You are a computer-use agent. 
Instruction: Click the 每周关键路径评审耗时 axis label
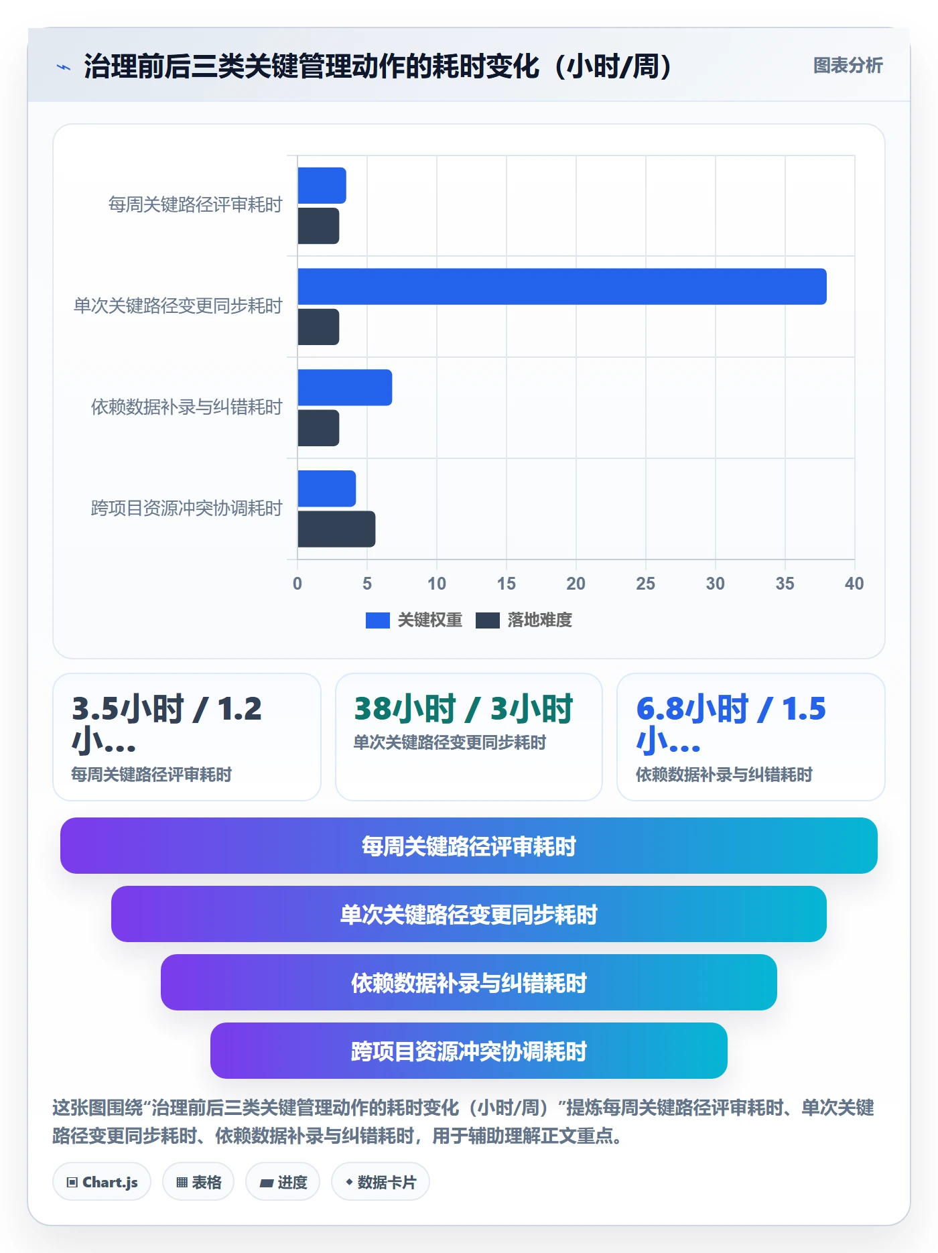[x=195, y=205]
